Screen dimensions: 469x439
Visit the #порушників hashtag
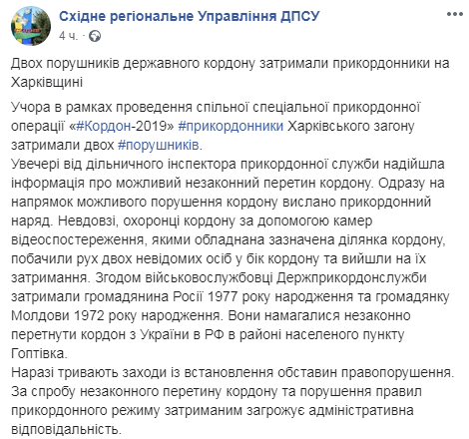159,146
